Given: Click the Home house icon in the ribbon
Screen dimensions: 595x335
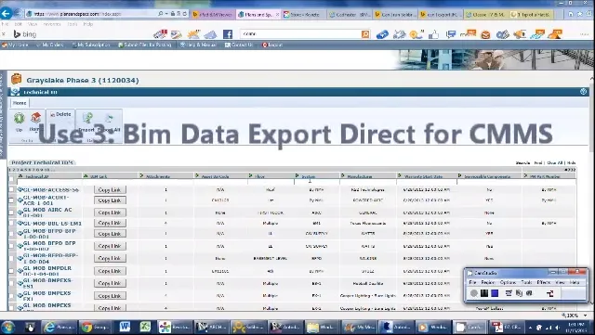Looking at the screenshot, I should click(36, 118).
